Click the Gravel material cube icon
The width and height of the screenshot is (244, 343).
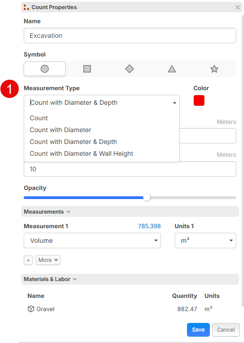[31, 309]
